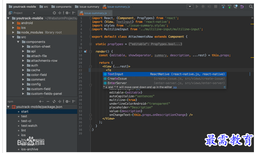256x153 pixels.
Task: Select the ios-archive npm script
Action: pyautogui.click(x=30, y=149)
